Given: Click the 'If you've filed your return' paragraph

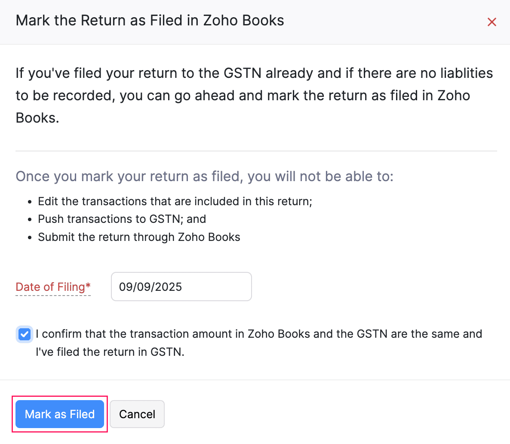Looking at the screenshot, I should (x=254, y=73).
